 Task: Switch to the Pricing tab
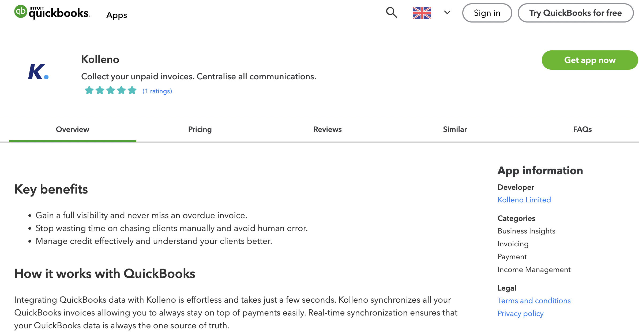click(x=200, y=129)
